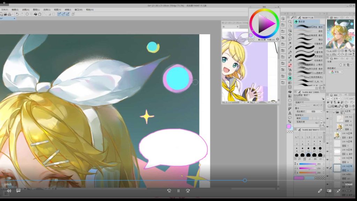
Task: Select the magnifier zoom tool
Action: pos(290,22)
